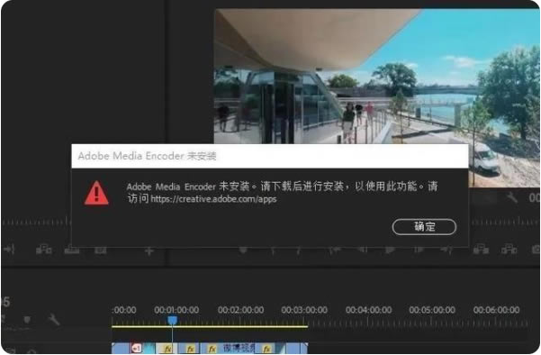The height and width of the screenshot is (355, 541).
Task: Click the timeline add marker icon
Action: [x=27, y=320]
